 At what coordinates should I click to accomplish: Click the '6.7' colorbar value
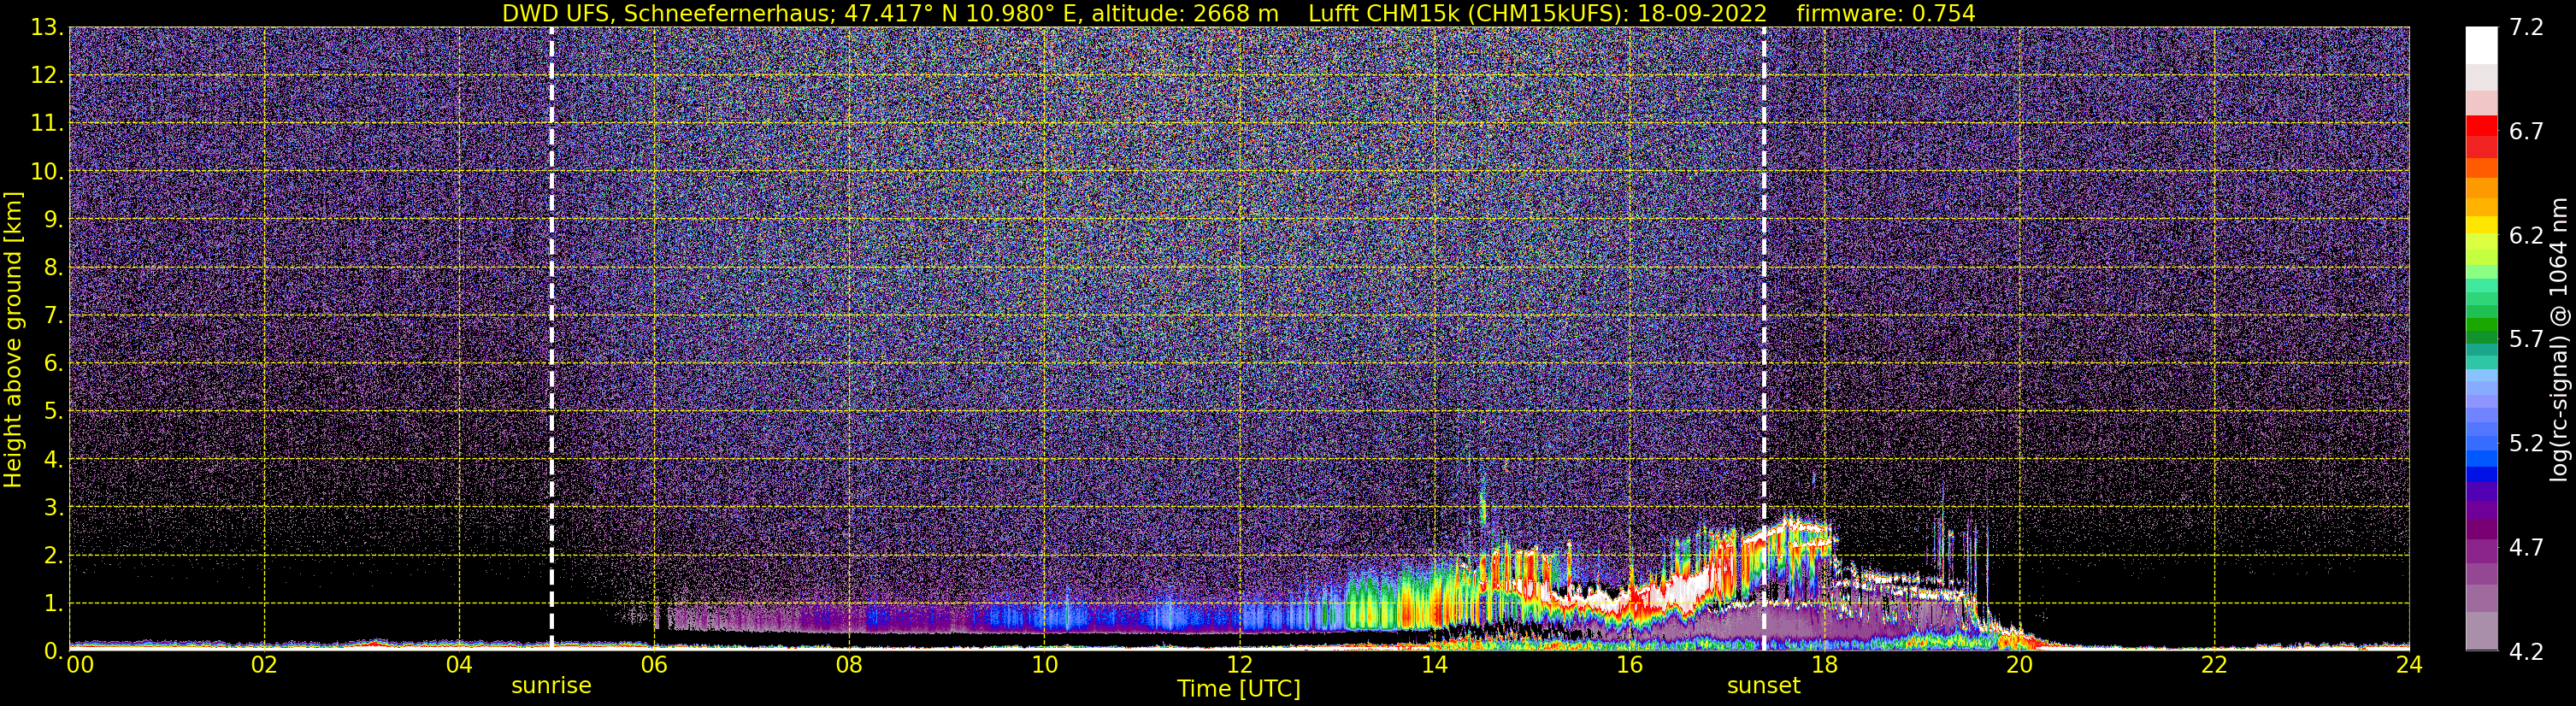[2526, 132]
